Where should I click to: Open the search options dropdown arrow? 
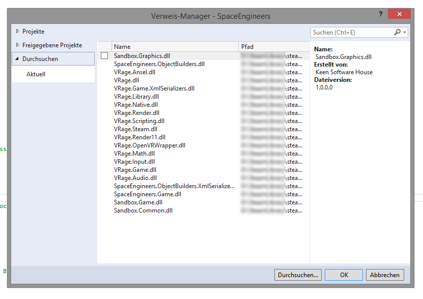click(x=405, y=33)
